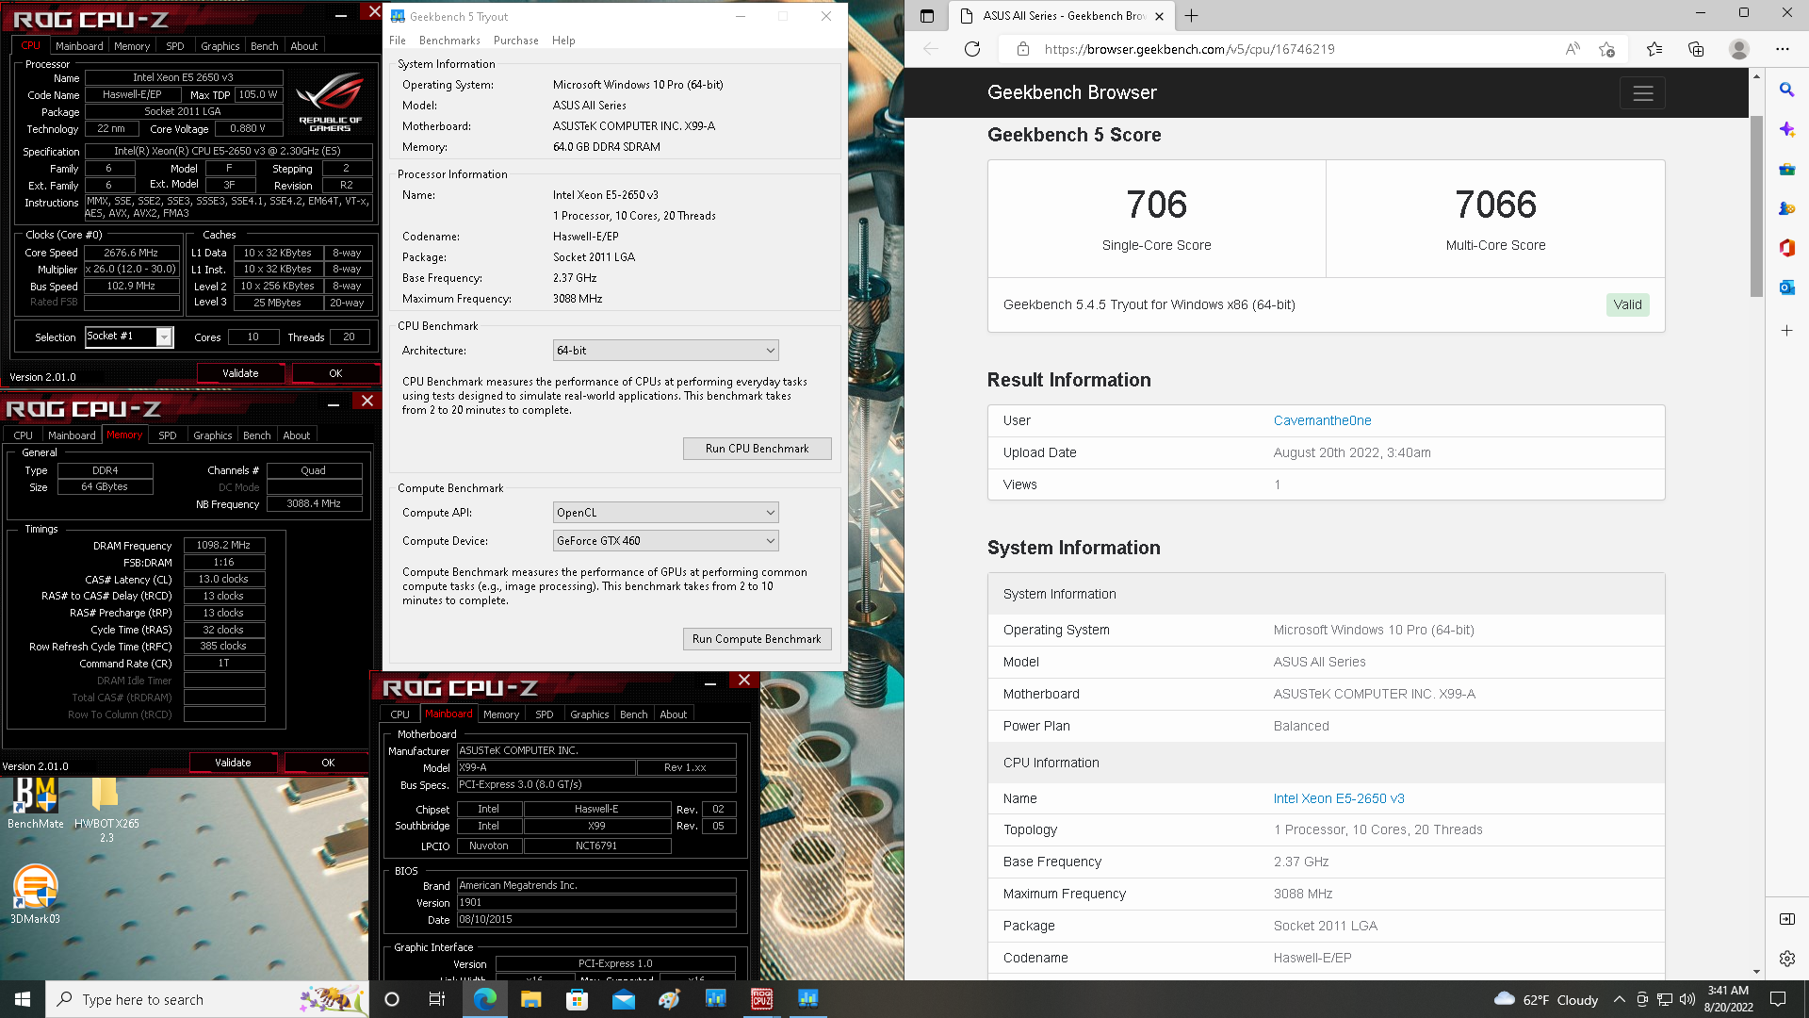1809x1018 pixels.
Task: Open the notification center icon
Action: coord(1778,999)
